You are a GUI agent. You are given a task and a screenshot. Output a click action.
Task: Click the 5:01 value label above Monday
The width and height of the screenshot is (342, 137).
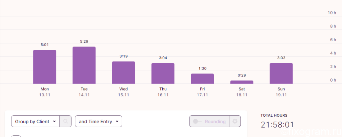[x=45, y=45]
